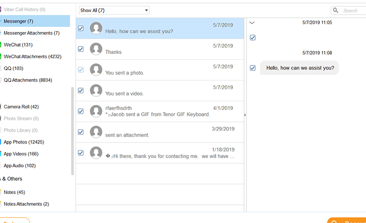This screenshot has width=366, height=223.
Task: Toggle checkbox for 'You sent a video.' conversation
Action: (x=81, y=90)
